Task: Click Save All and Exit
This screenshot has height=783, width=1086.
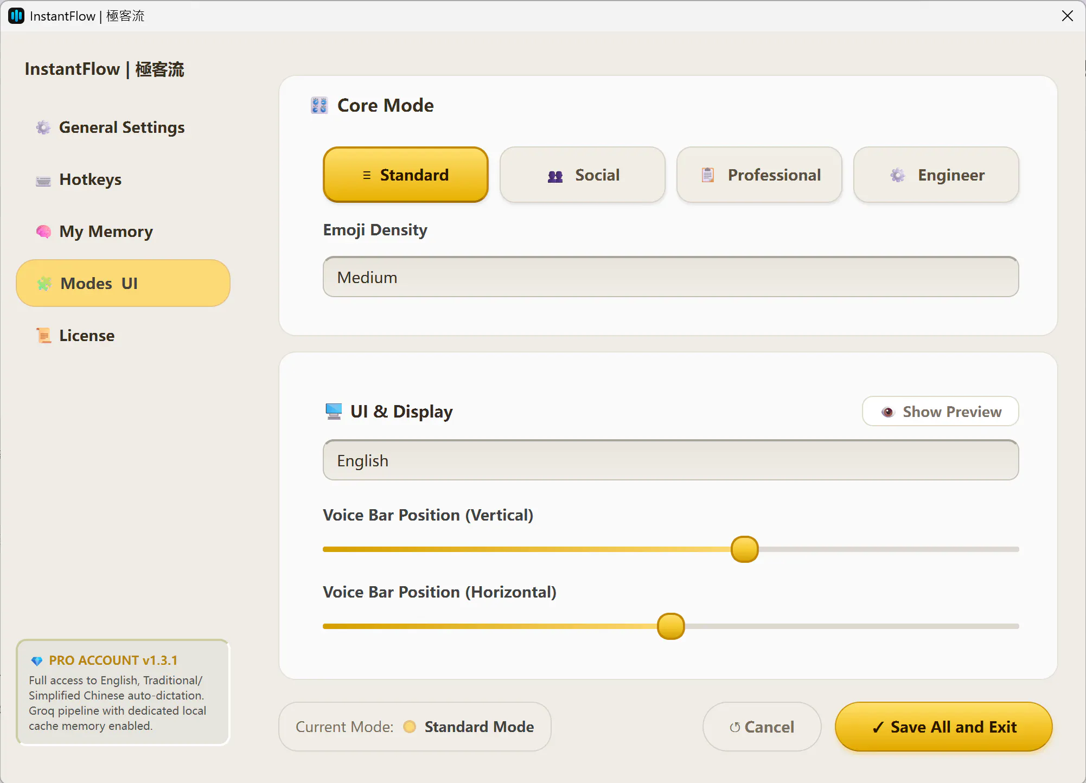Action: (x=944, y=727)
